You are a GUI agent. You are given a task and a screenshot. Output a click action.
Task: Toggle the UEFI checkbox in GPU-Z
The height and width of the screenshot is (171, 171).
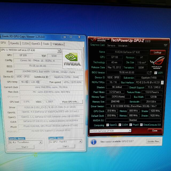[156, 73]
